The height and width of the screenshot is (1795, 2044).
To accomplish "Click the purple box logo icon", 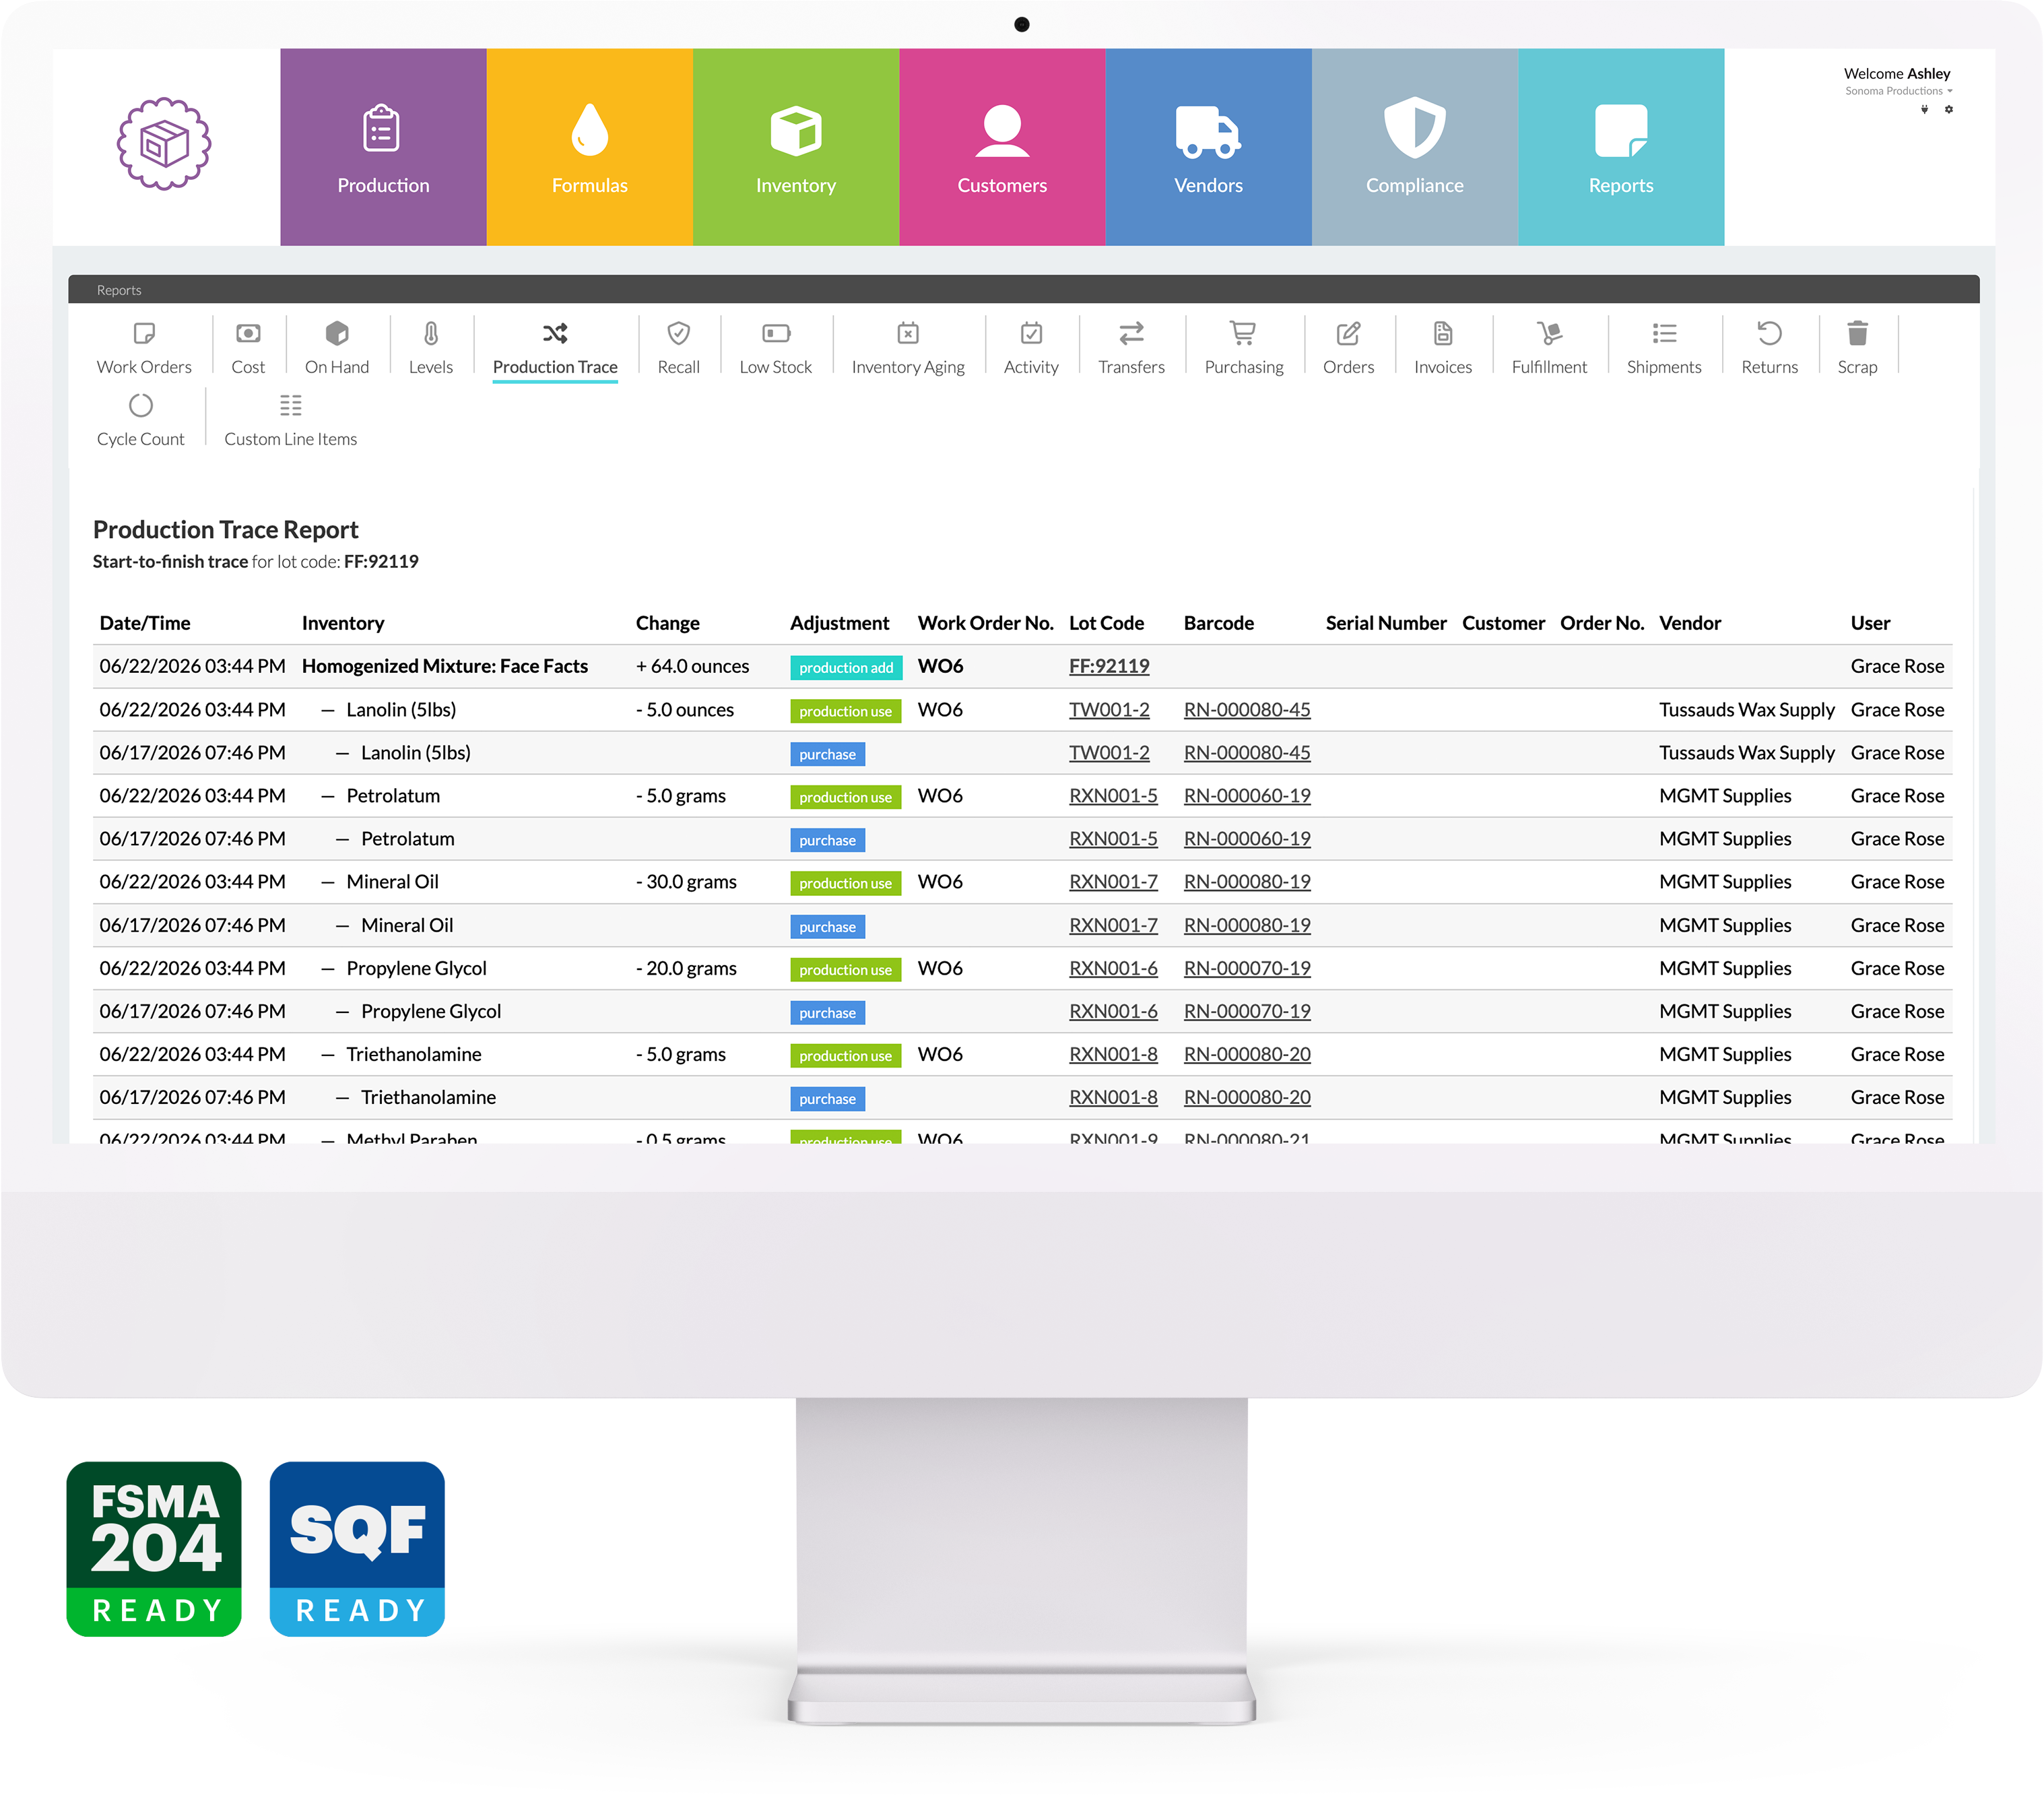I will [164, 144].
